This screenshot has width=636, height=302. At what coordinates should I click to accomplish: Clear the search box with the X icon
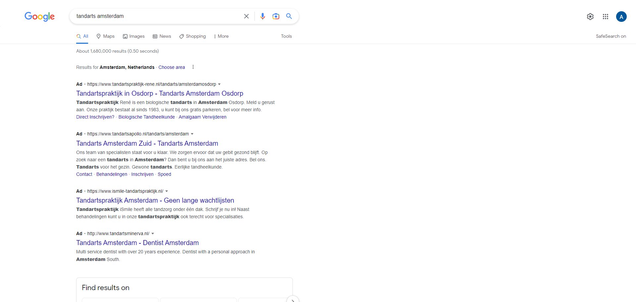(246, 16)
